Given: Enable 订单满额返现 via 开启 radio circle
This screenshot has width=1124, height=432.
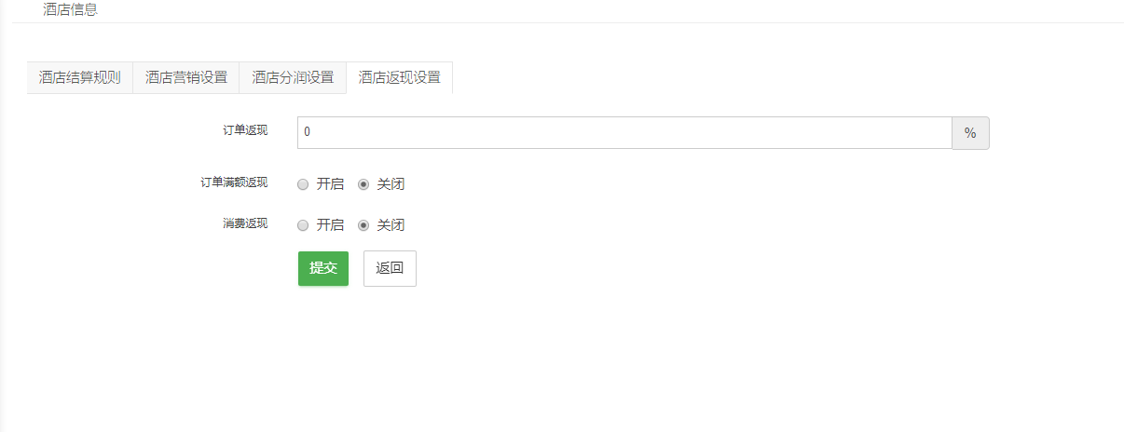Looking at the screenshot, I should coord(303,184).
